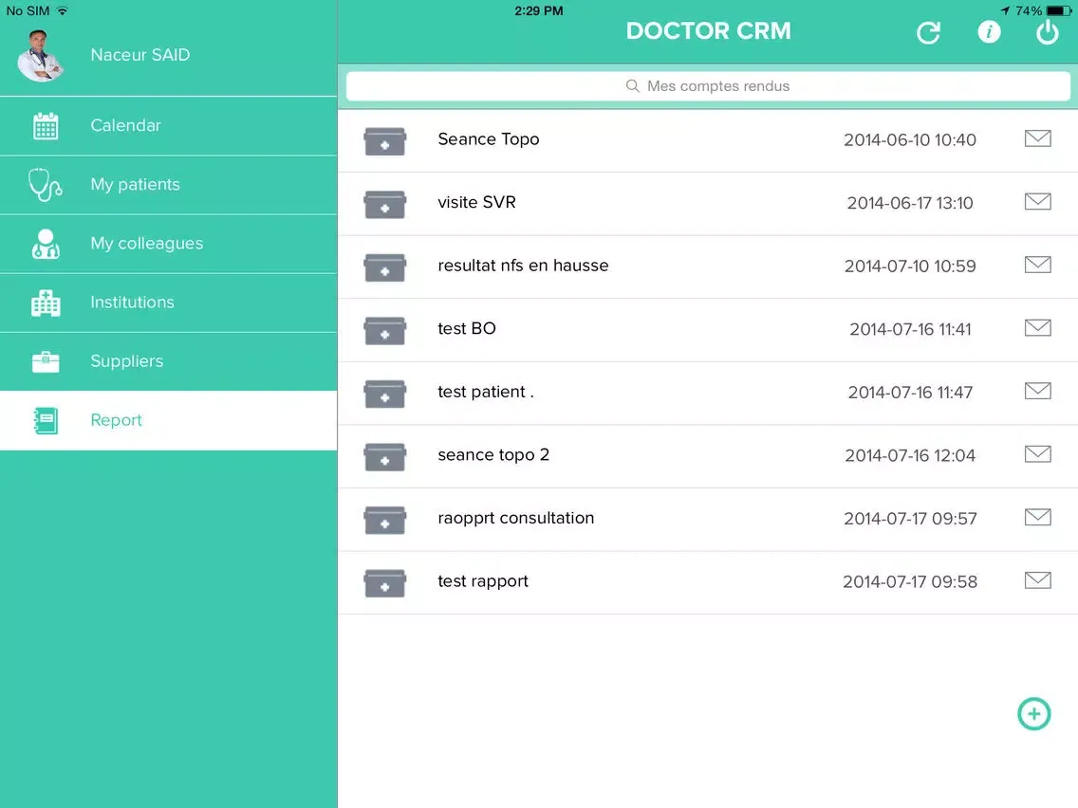Open the 'Seance Topo' report title
The height and width of the screenshot is (808, 1078).
click(x=488, y=139)
